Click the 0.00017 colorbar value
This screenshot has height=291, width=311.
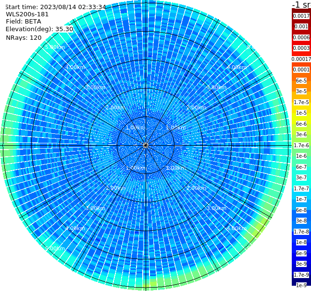click(301, 59)
